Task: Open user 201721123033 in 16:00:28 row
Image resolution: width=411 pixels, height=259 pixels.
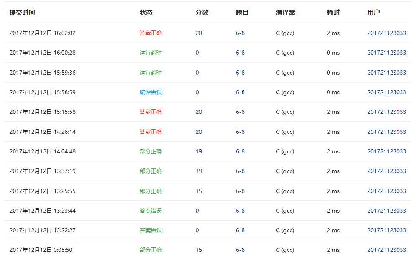Action: pyautogui.click(x=387, y=53)
